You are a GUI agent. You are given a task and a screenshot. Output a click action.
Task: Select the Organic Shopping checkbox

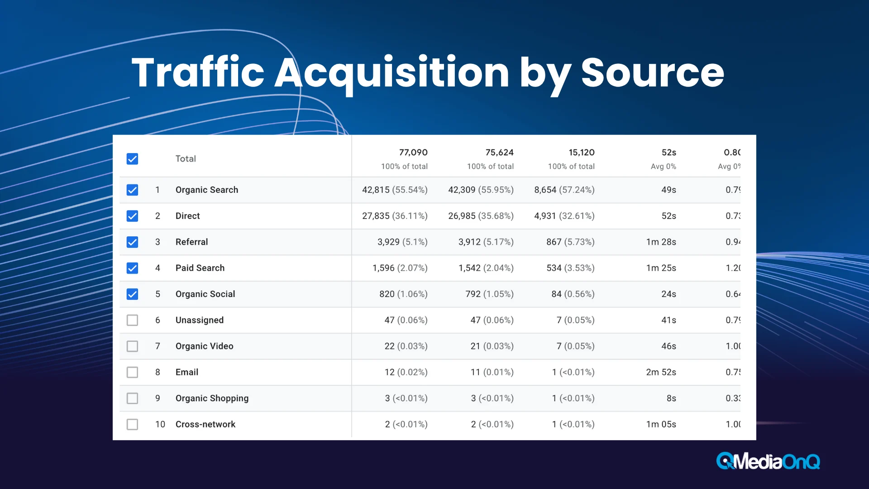(x=132, y=398)
